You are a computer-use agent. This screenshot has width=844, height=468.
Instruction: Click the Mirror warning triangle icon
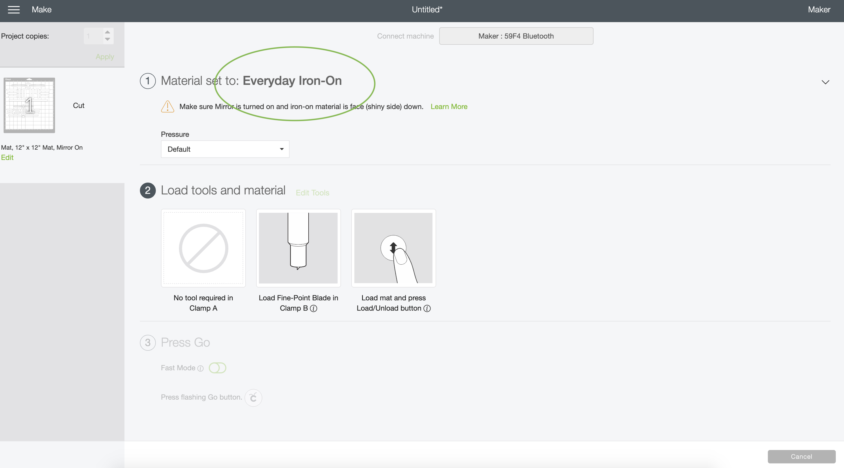167,106
